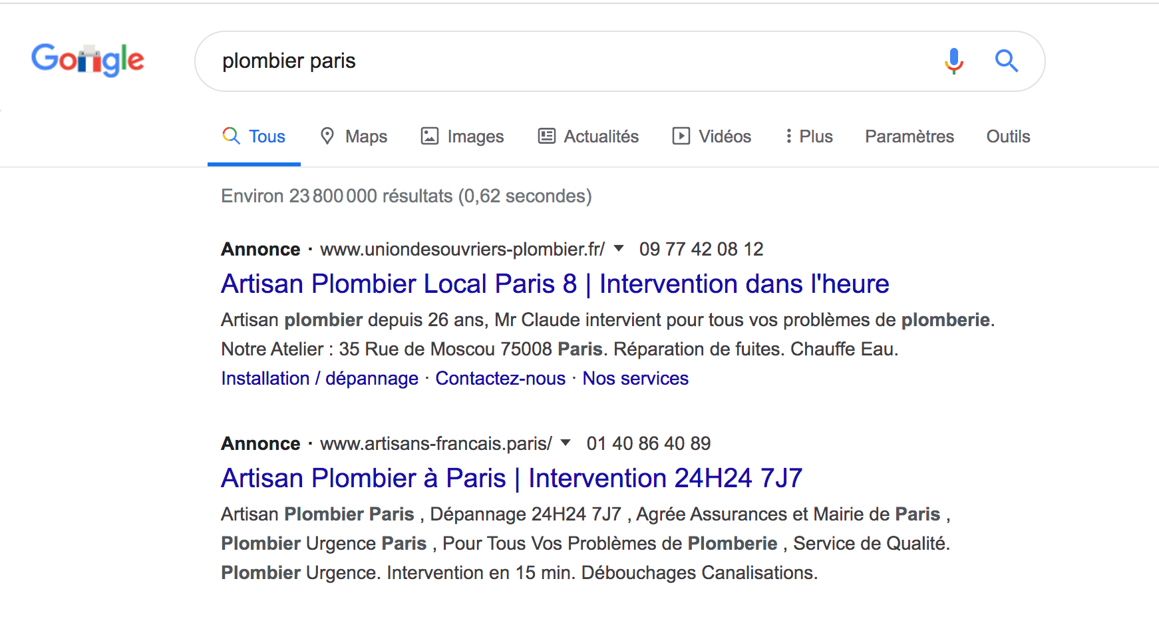Screen dimensions: 1159x623
Task: Select the Maps pin icon
Action: coord(327,136)
